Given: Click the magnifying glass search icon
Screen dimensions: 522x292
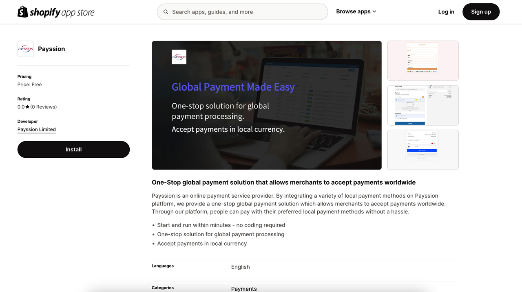Looking at the screenshot, I should point(166,12).
